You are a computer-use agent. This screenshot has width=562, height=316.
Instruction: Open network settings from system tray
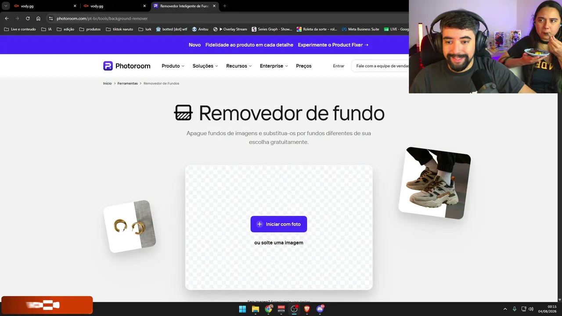[524, 309]
